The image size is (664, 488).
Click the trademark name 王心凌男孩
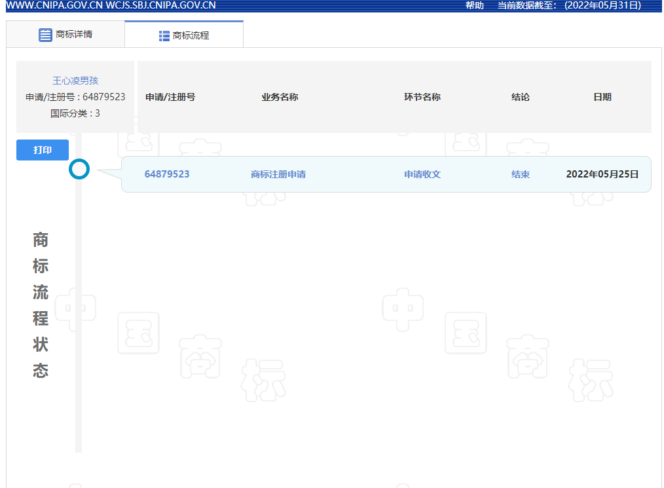click(75, 81)
